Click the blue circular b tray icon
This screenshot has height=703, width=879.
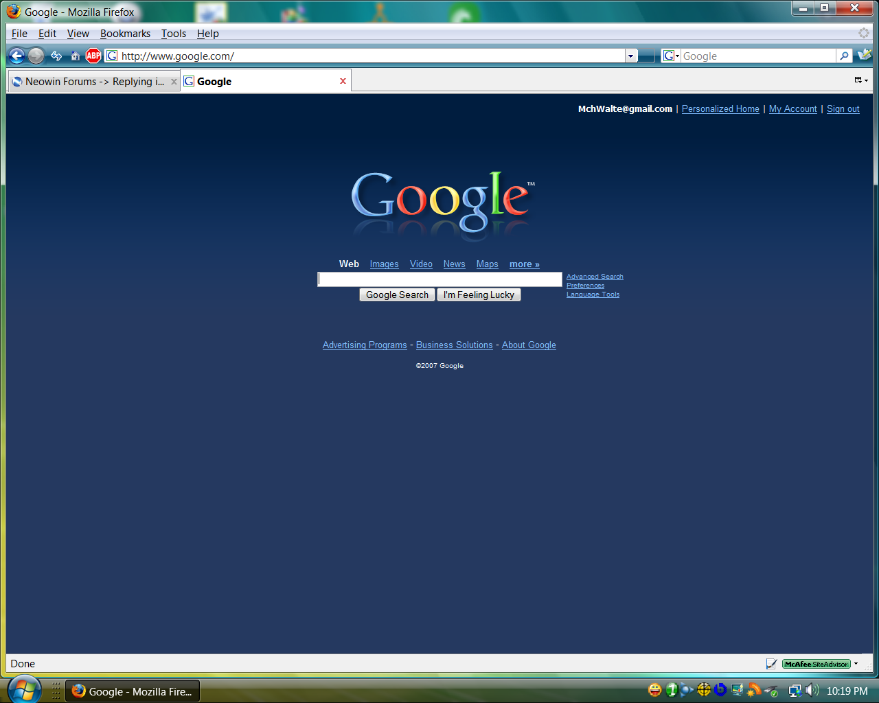coord(720,690)
